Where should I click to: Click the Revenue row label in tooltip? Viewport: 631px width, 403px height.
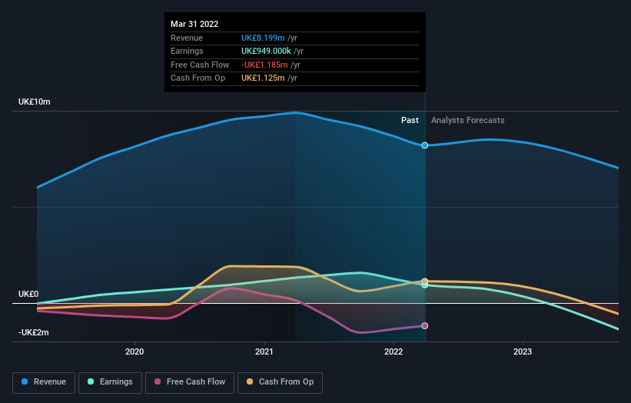(187, 38)
